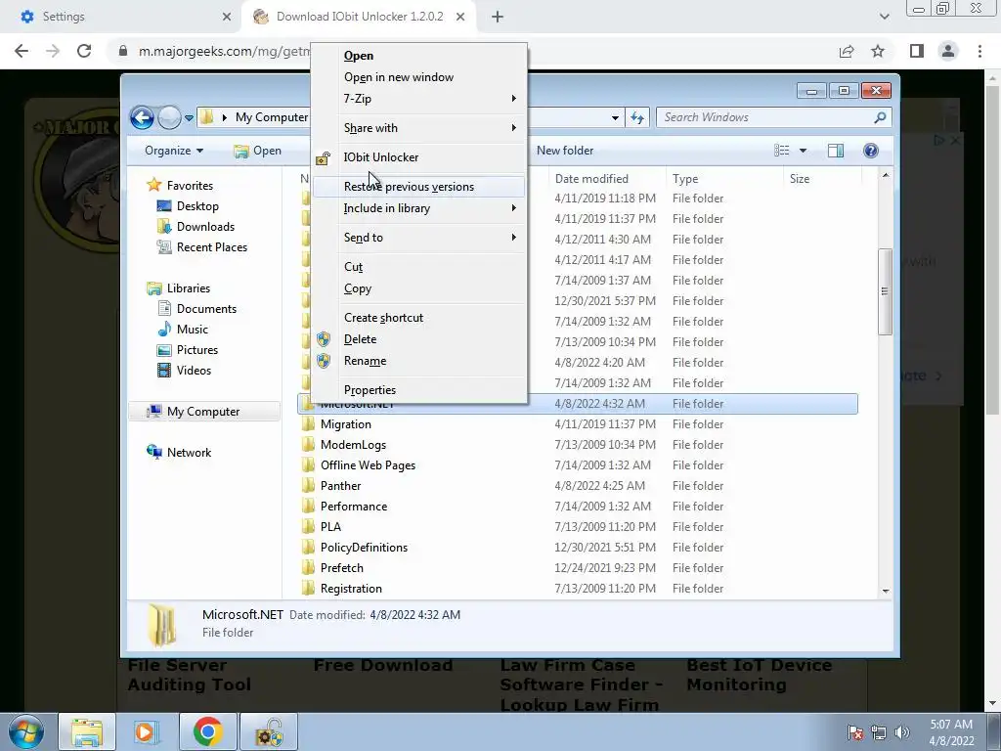Image resolution: width=1001 pixels, height=751 pixels.
Task: Select the Offline Web Pages folder
Action: 577,464
